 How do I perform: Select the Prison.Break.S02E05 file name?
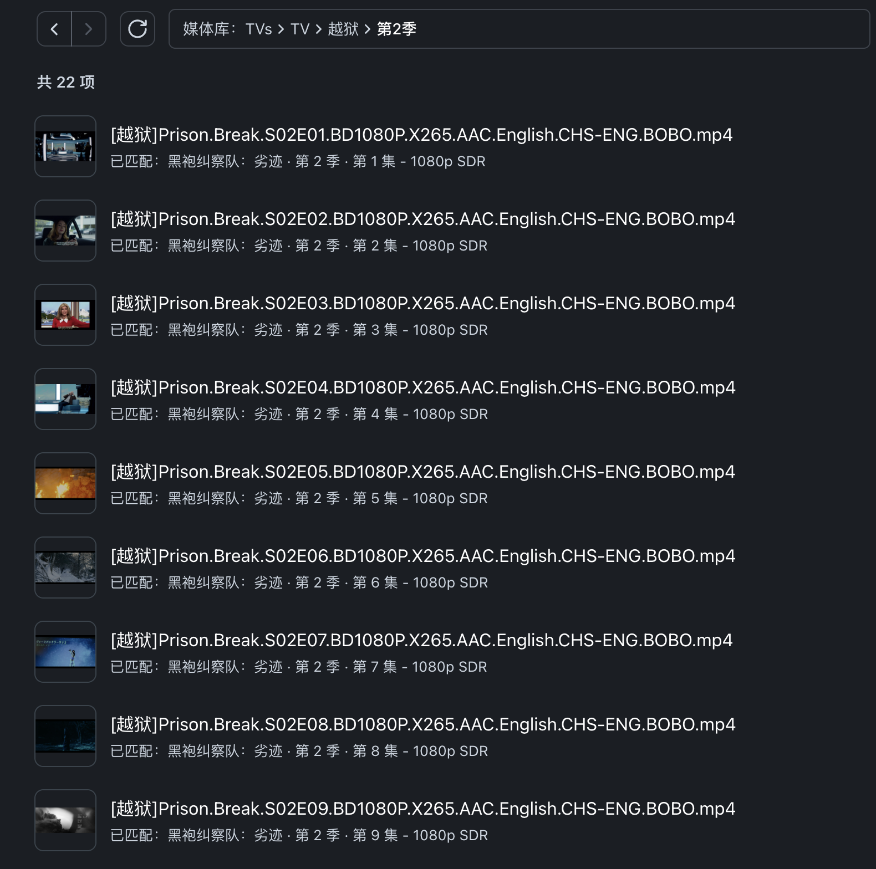click(423, 472)
